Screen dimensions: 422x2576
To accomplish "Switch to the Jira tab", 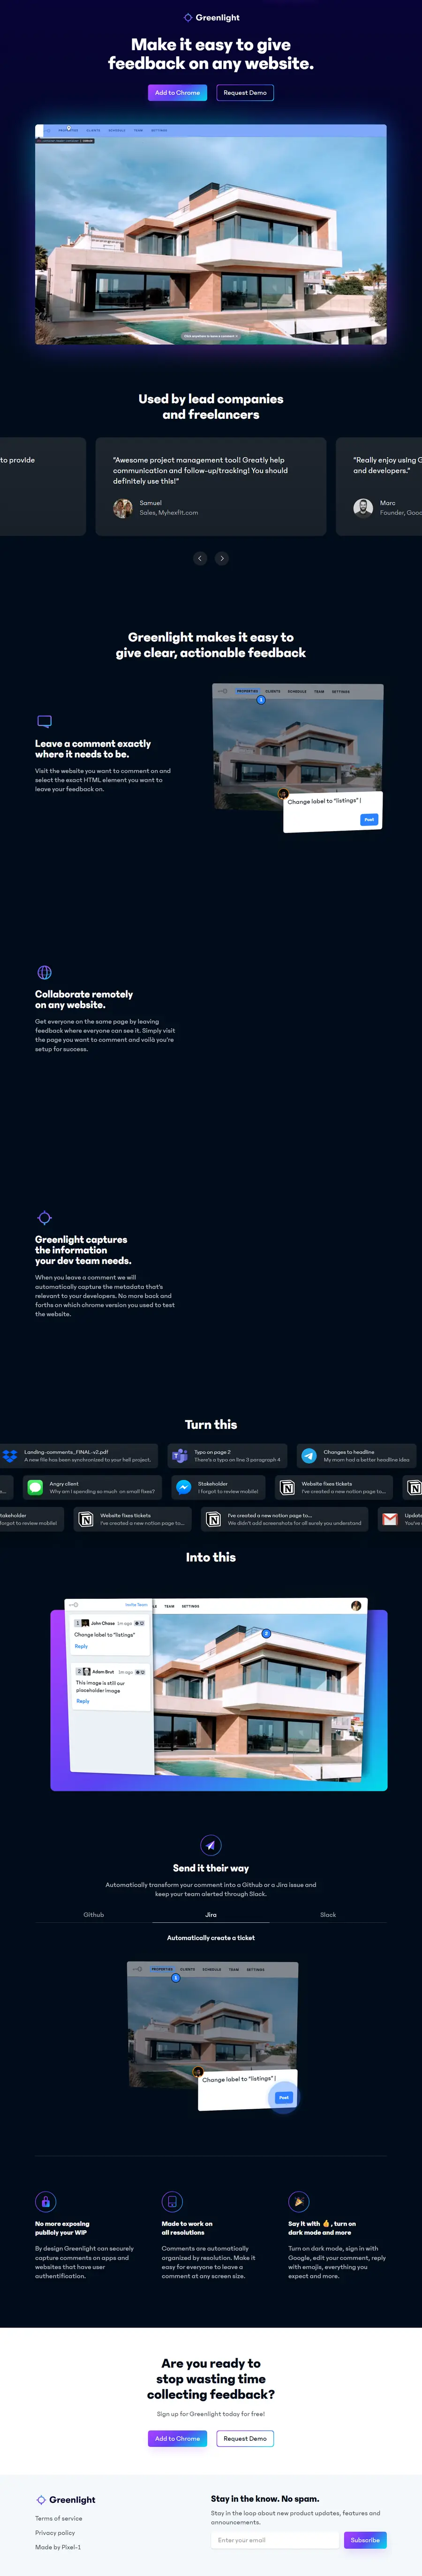I will pos(211,1915).
